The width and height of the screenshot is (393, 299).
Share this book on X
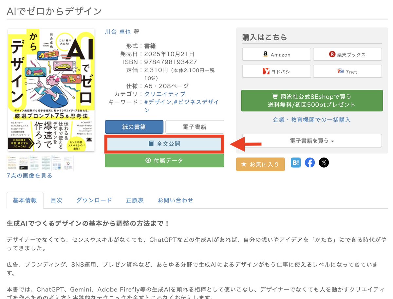click(324, 163)
